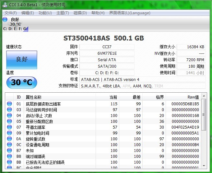Click the 30 °C temperature button
The height and width of the screenshot is (173, 212).
[x=22, y=82]
